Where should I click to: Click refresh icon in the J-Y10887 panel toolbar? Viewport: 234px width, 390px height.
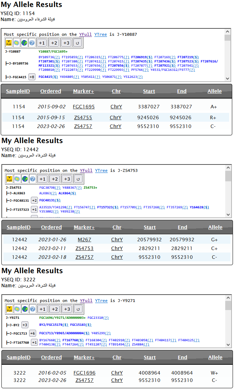coord(77,43)
